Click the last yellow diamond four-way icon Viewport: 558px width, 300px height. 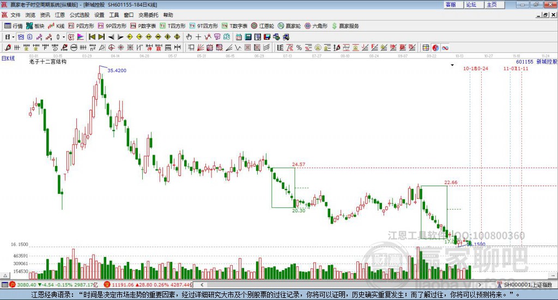coord(177,37)
